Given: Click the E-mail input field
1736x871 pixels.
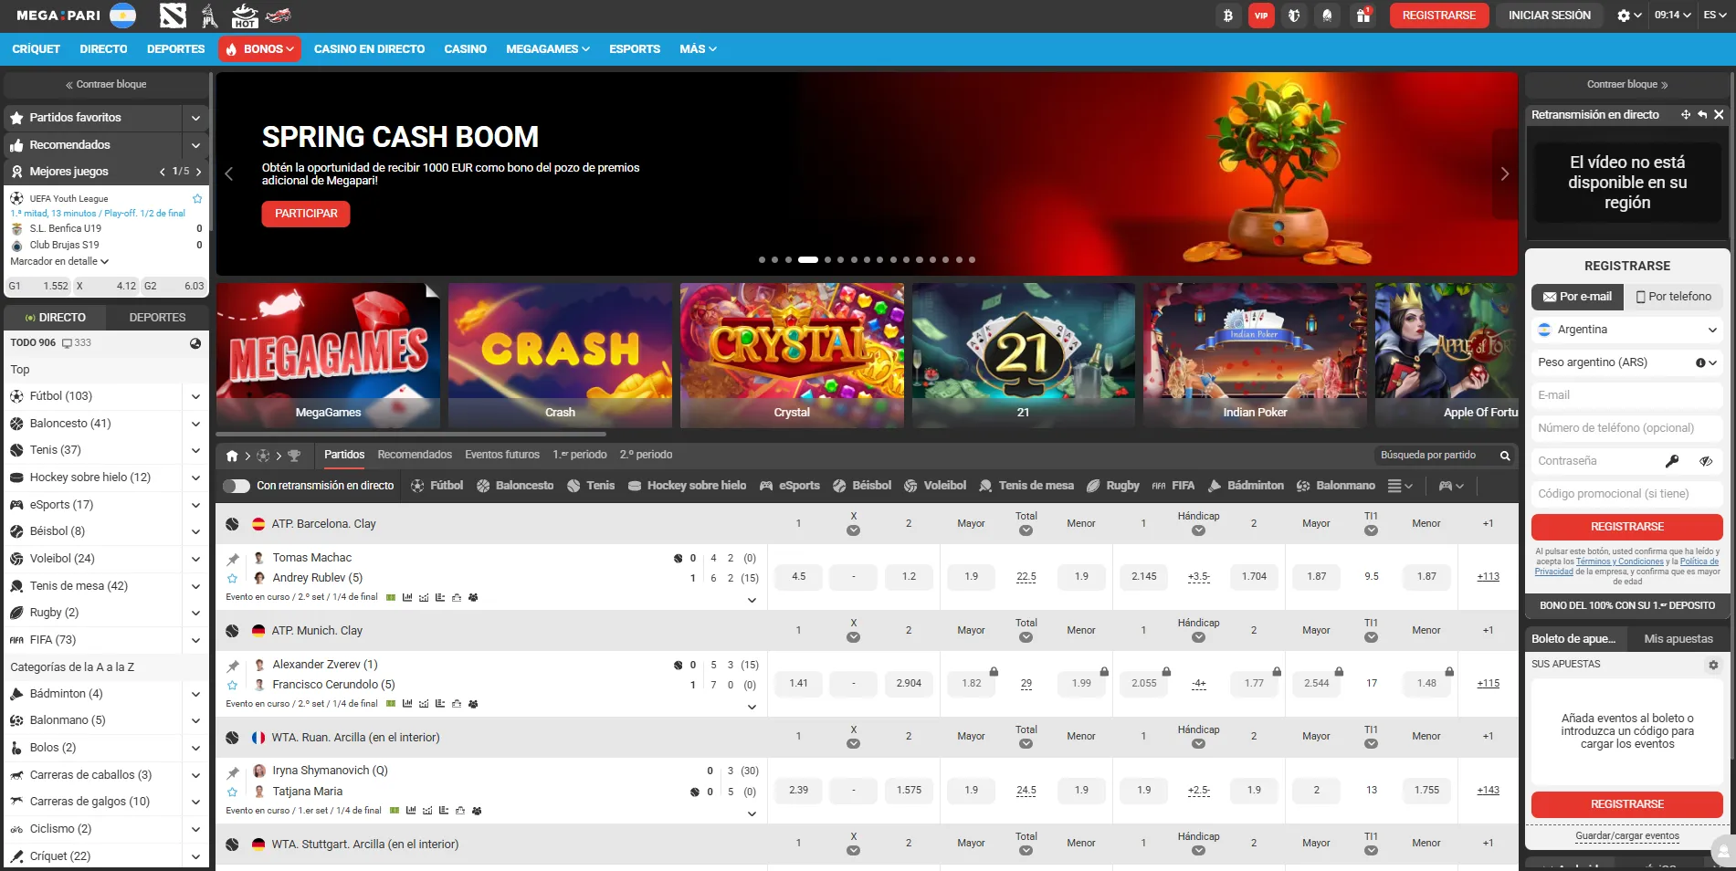Looking at the screenshot, I should pyautogui.click(x=1627, y=395).
